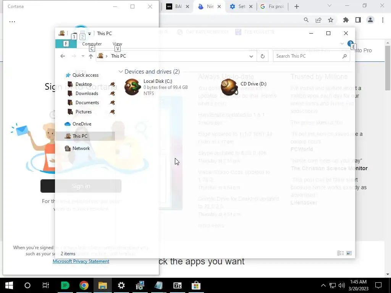Screen dimensions: 391x293
Task: Open Microsoft Privacy Statement link in Cortana
Action: point(81,261)
